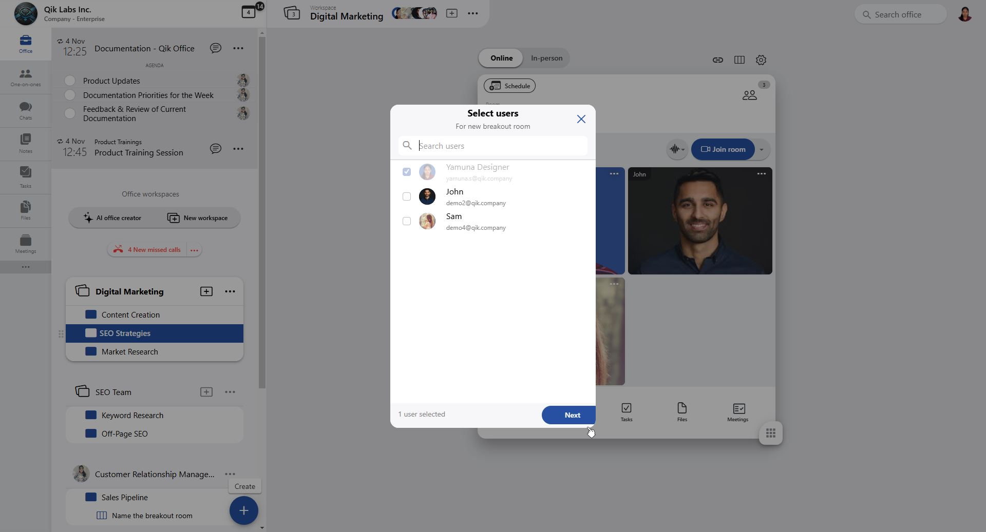Expand the Join room dropdown arrow

click(x=762, y=150)
